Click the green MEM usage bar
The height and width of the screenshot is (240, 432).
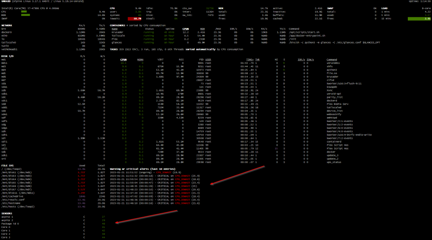click(x=25, y=15)
